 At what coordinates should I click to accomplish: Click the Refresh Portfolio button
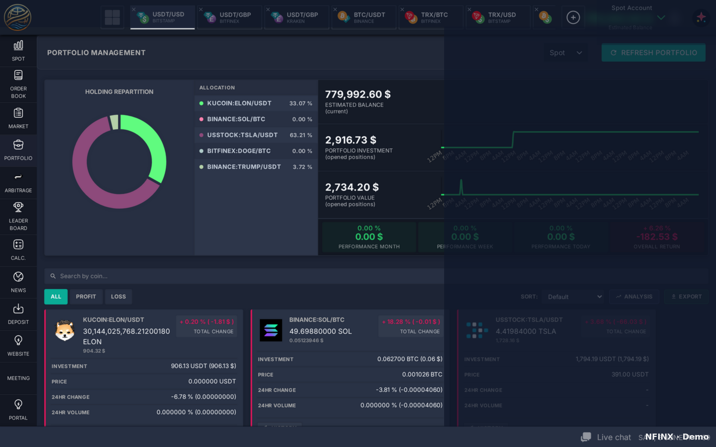pos(653,53)
